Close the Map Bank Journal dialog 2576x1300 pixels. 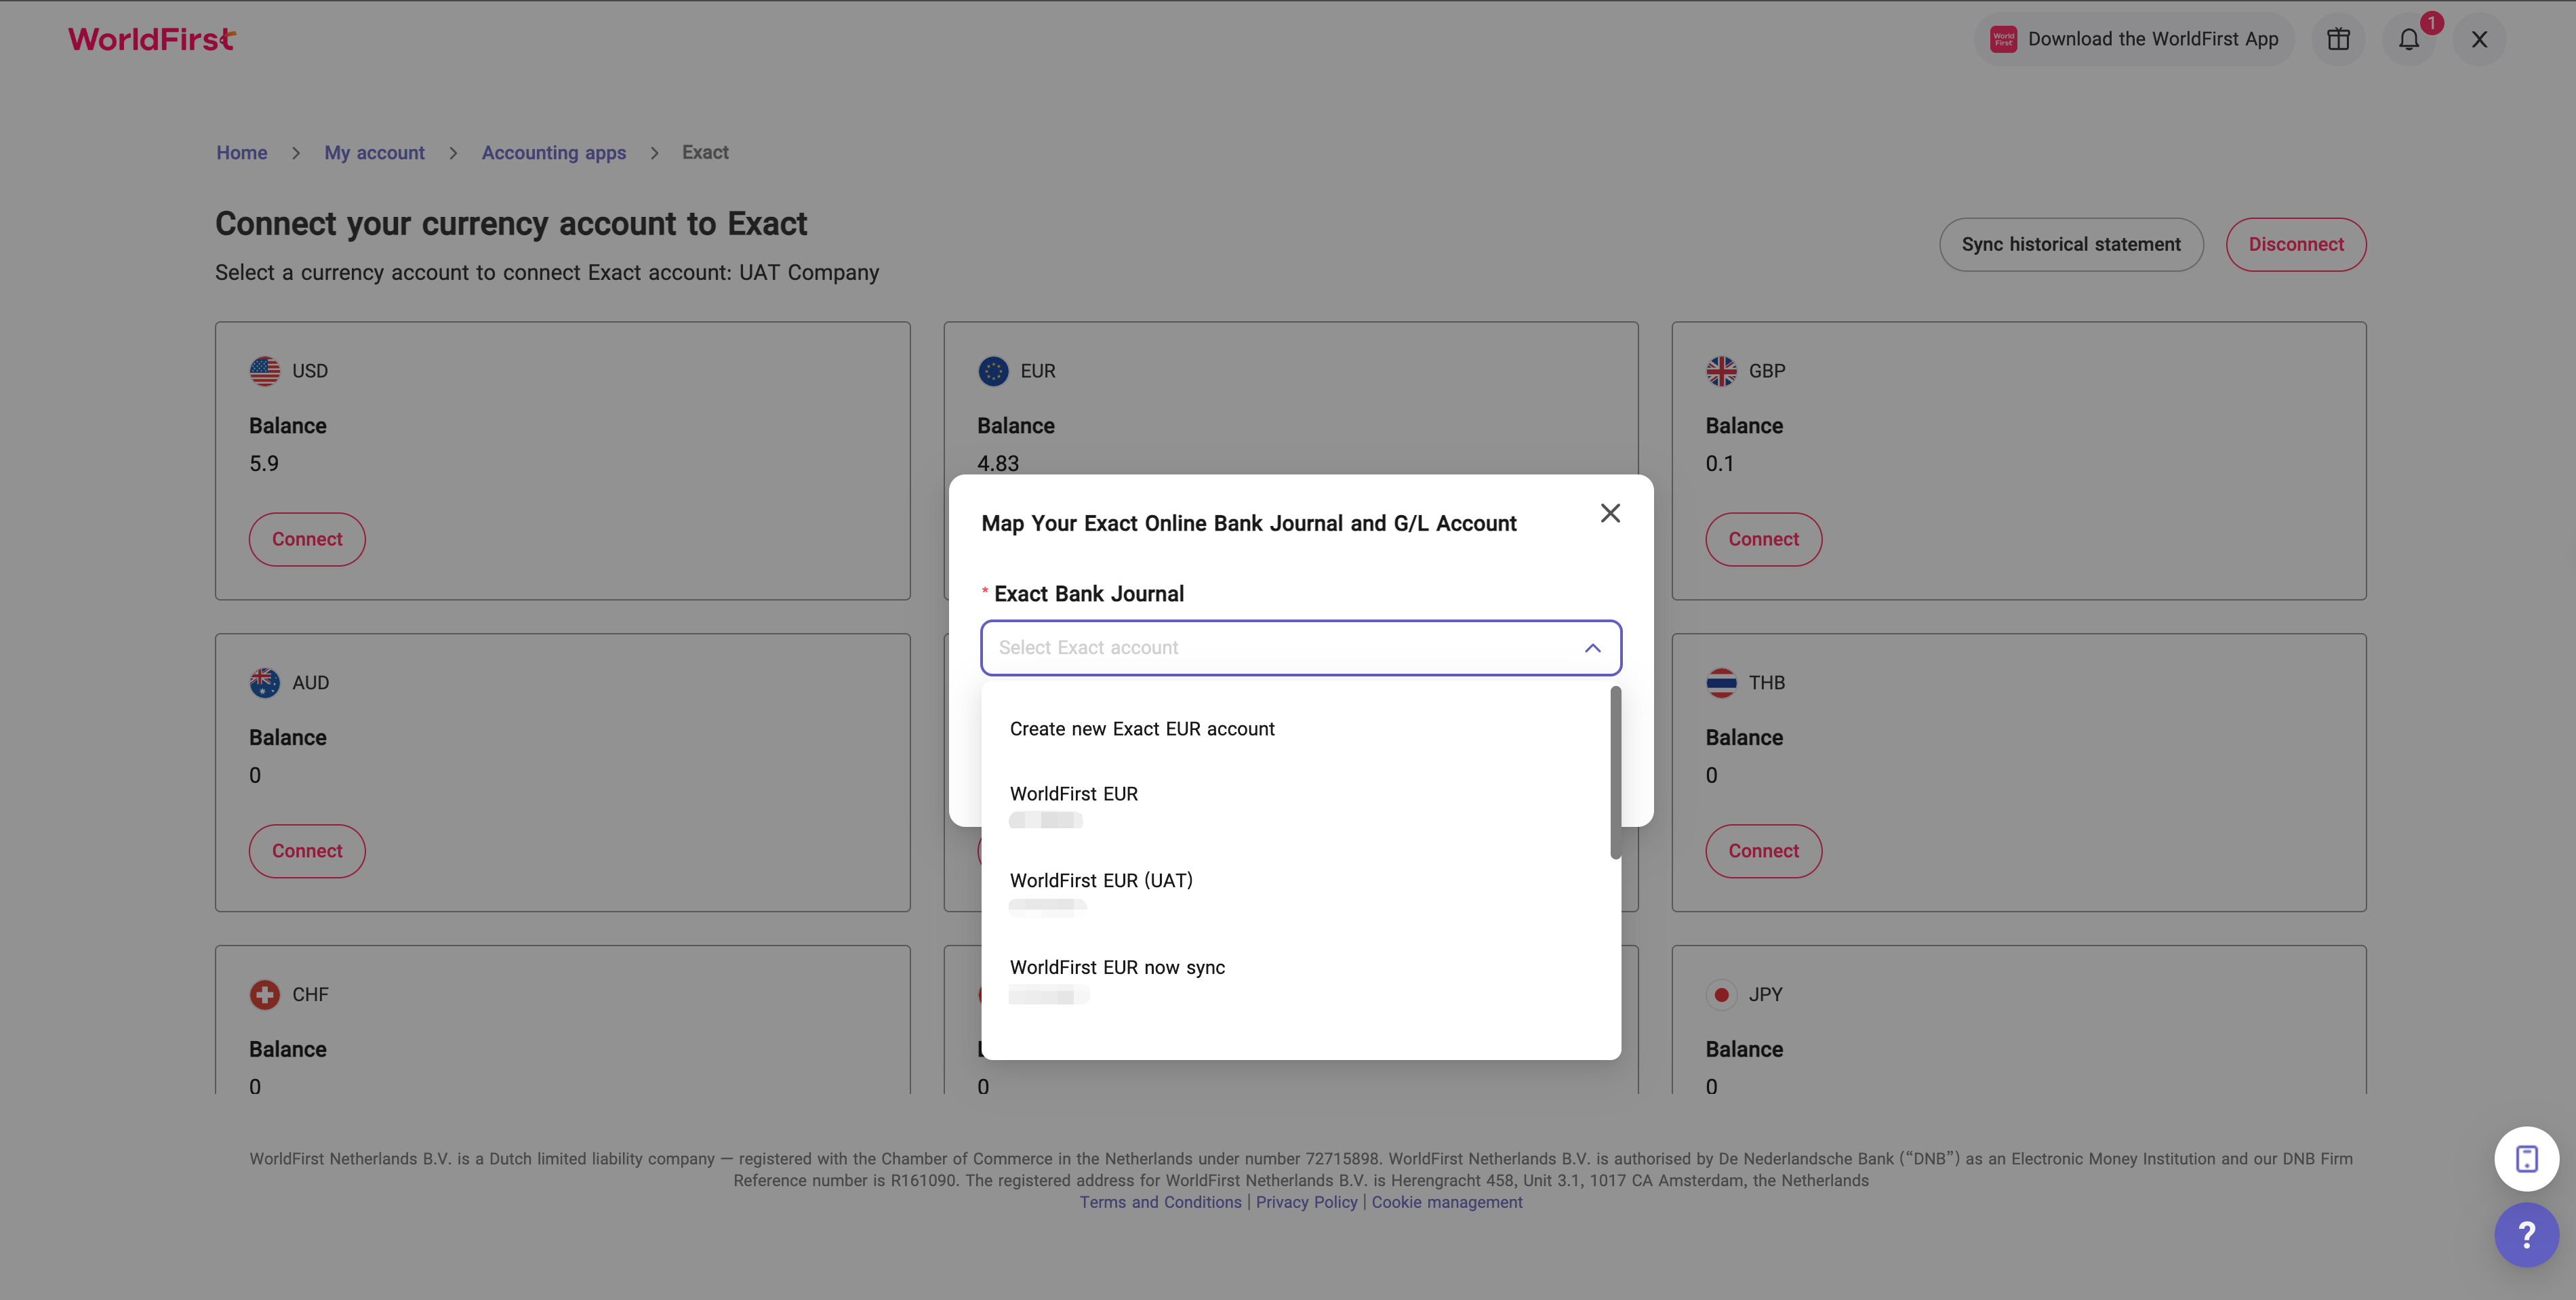1609,513
